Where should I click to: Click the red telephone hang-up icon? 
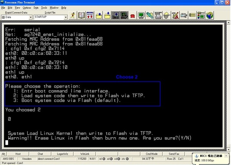pyautogui.click(x=133, y=16)
